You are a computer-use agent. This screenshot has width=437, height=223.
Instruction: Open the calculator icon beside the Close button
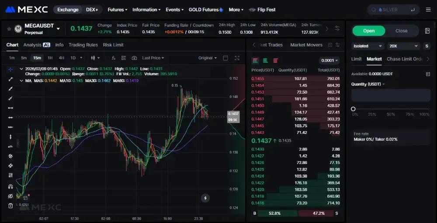[427, 31]
